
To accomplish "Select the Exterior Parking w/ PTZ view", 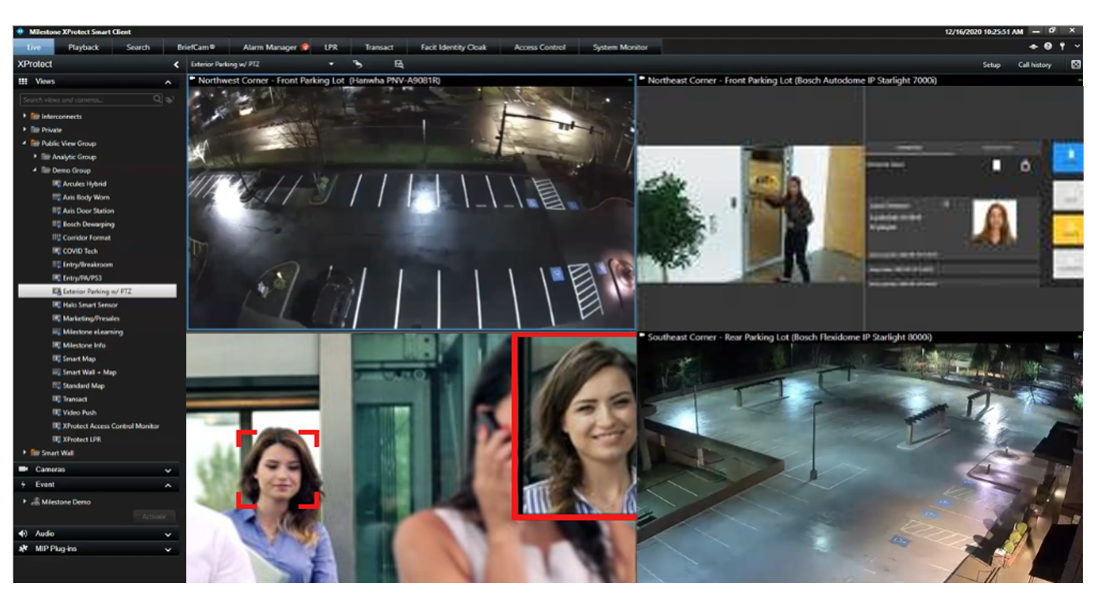I will [x=97, y=291].
